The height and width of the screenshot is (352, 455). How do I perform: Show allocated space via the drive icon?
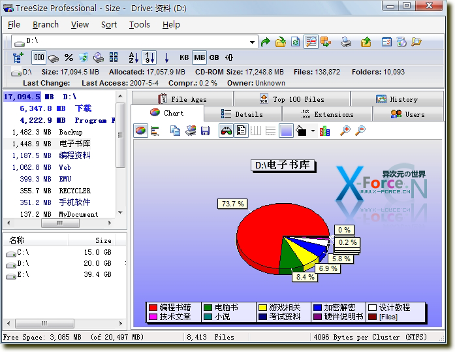(x=54, y=58)
